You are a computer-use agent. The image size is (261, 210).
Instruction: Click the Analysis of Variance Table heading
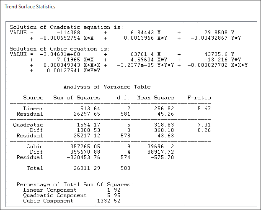click(x=107, y=87)
